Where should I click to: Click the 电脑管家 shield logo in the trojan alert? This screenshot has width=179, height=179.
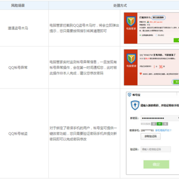131,22
